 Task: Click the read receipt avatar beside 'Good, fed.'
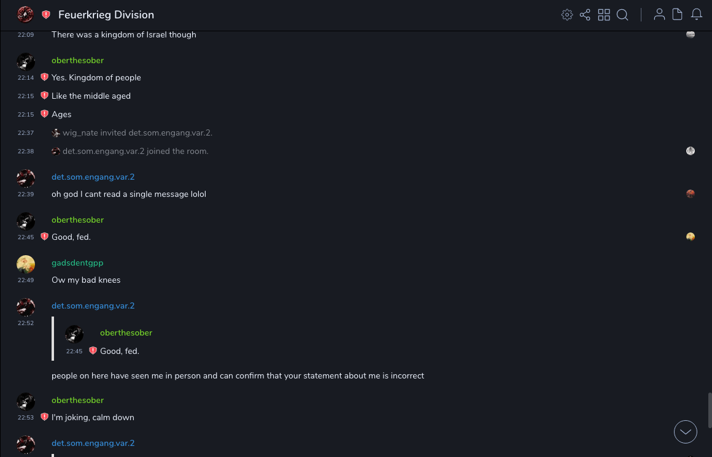coord(691,237)
